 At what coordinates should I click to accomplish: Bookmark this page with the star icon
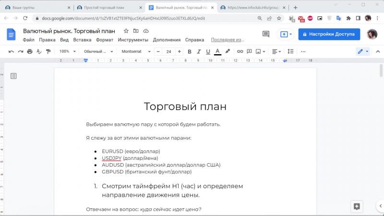[x=279, y=18]
